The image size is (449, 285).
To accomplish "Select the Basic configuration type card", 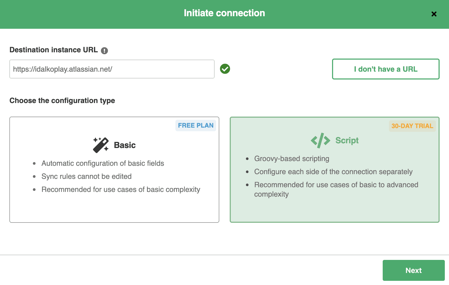I will click(x=114, y=170).
